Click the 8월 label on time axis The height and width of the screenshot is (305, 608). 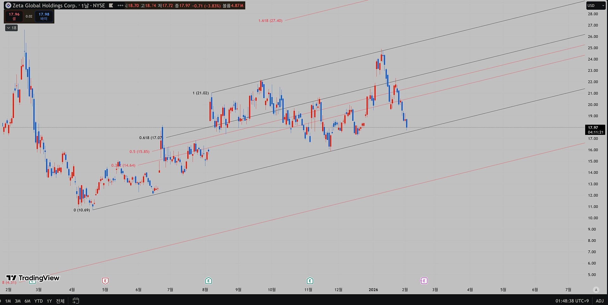pos(205,290)
